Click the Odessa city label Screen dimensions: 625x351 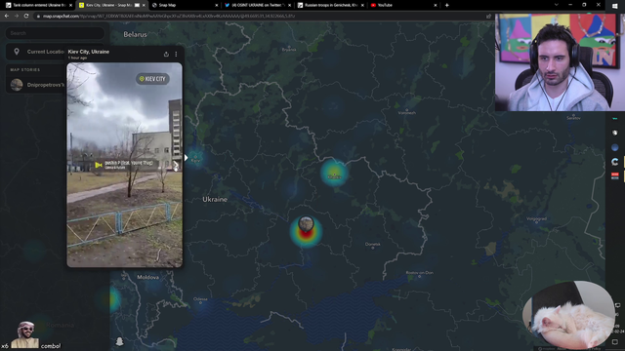point(200,299)
